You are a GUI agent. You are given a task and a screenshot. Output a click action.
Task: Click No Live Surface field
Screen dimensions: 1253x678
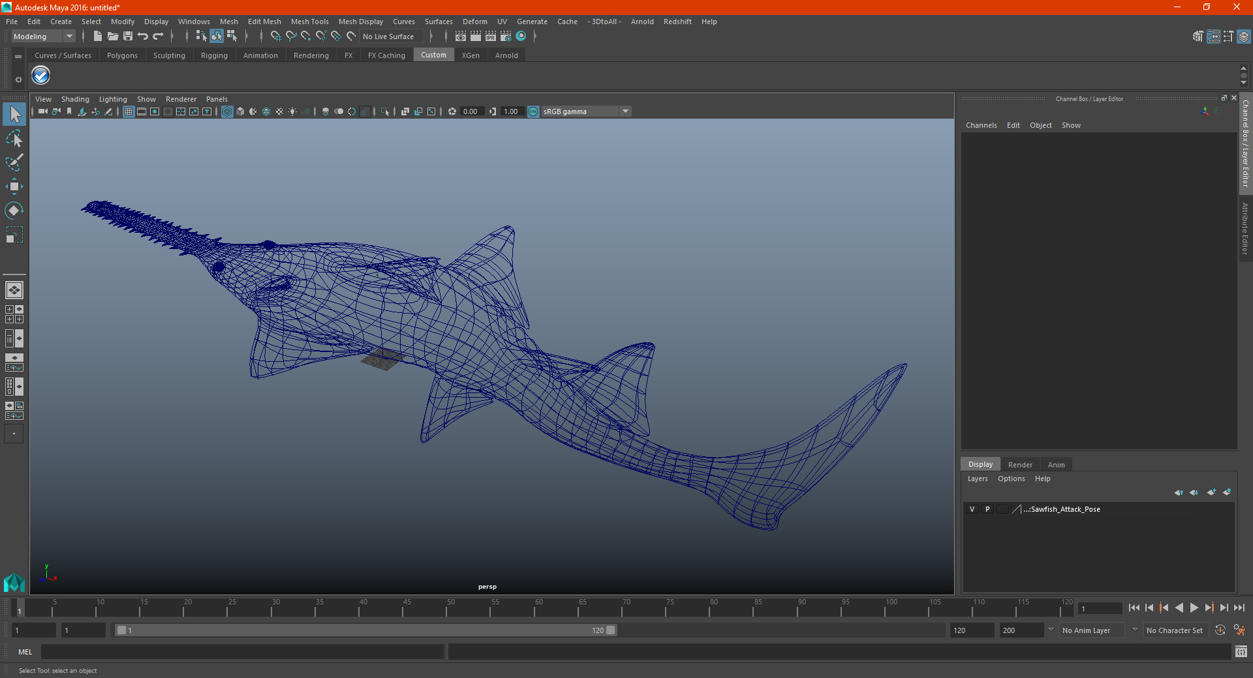pos(390,37)
